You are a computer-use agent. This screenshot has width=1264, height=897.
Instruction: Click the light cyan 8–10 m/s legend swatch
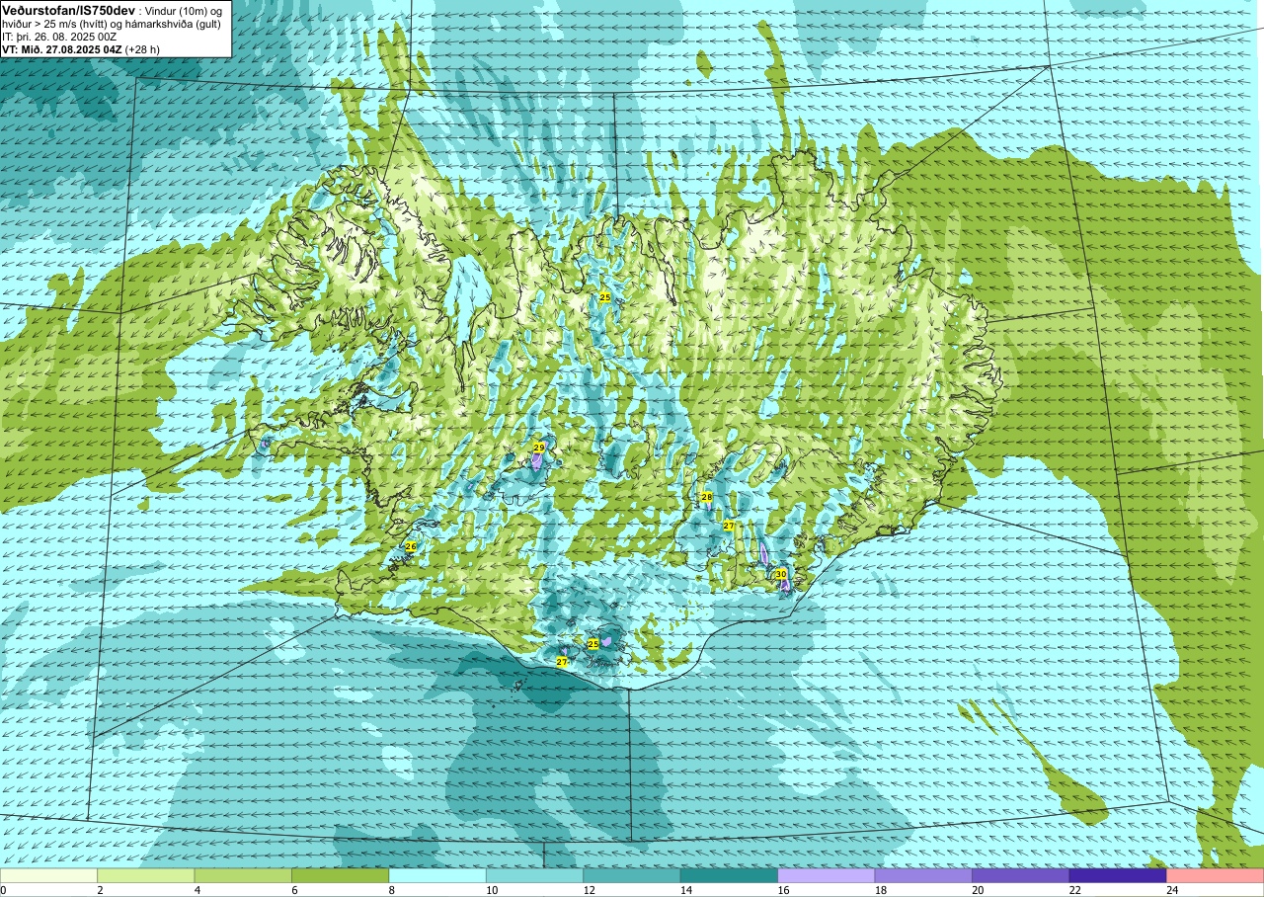point(437,875)
